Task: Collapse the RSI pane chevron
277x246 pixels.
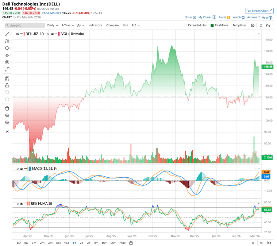Action: pos(259,204)
